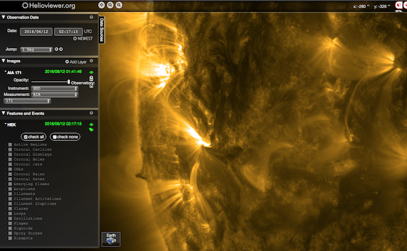Collapse the Features and Events section
This screenshot has height=251, width=407.
3,113
